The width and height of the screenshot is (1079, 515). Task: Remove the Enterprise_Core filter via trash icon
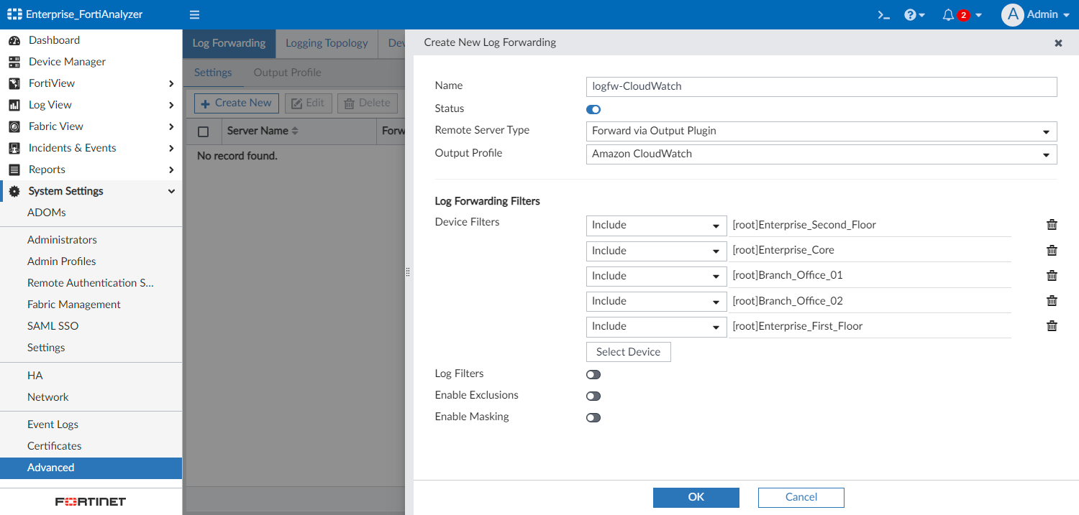1052,251
